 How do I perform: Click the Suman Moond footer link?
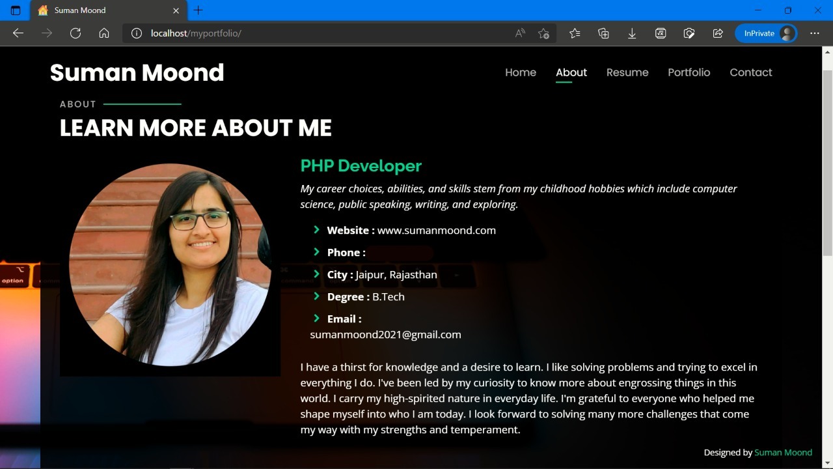783,452
